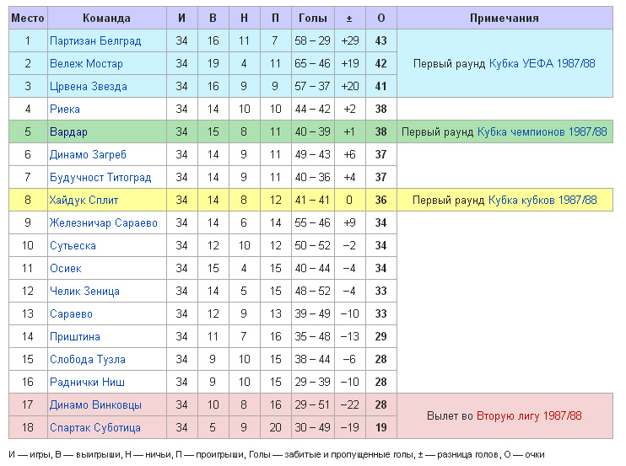Click the Хайдук Сплит team link
This screenshot has height=466, width=626.
pos(84,200)
